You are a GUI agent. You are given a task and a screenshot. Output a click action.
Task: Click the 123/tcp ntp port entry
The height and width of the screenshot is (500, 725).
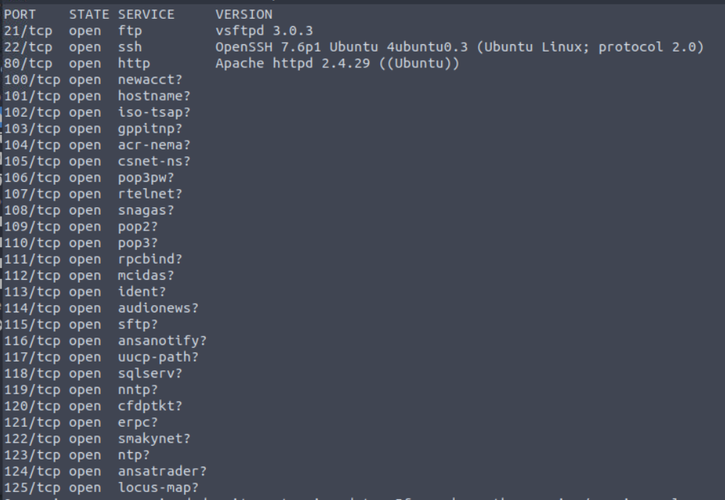pos(33,455)
